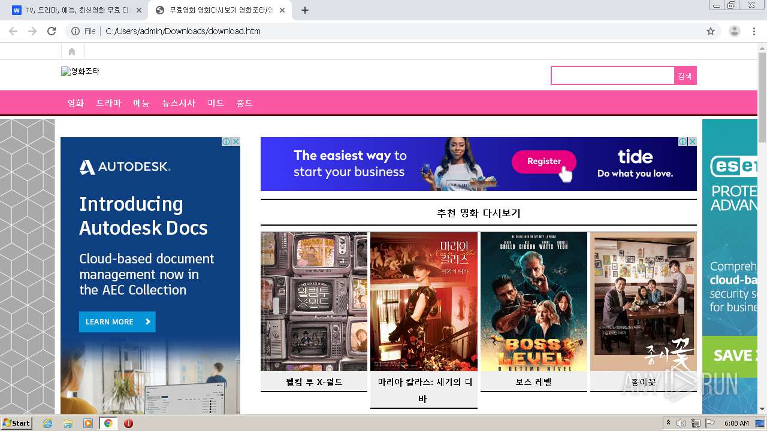Viewport: 767px width, 431px height.
Task: Click the site search input field
Action: [x=612, y=75]
